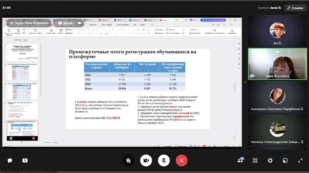Click the new document tab plus
Image resolution: width=309 pixels, height=173 pixels.
click(x=177, y=20)
